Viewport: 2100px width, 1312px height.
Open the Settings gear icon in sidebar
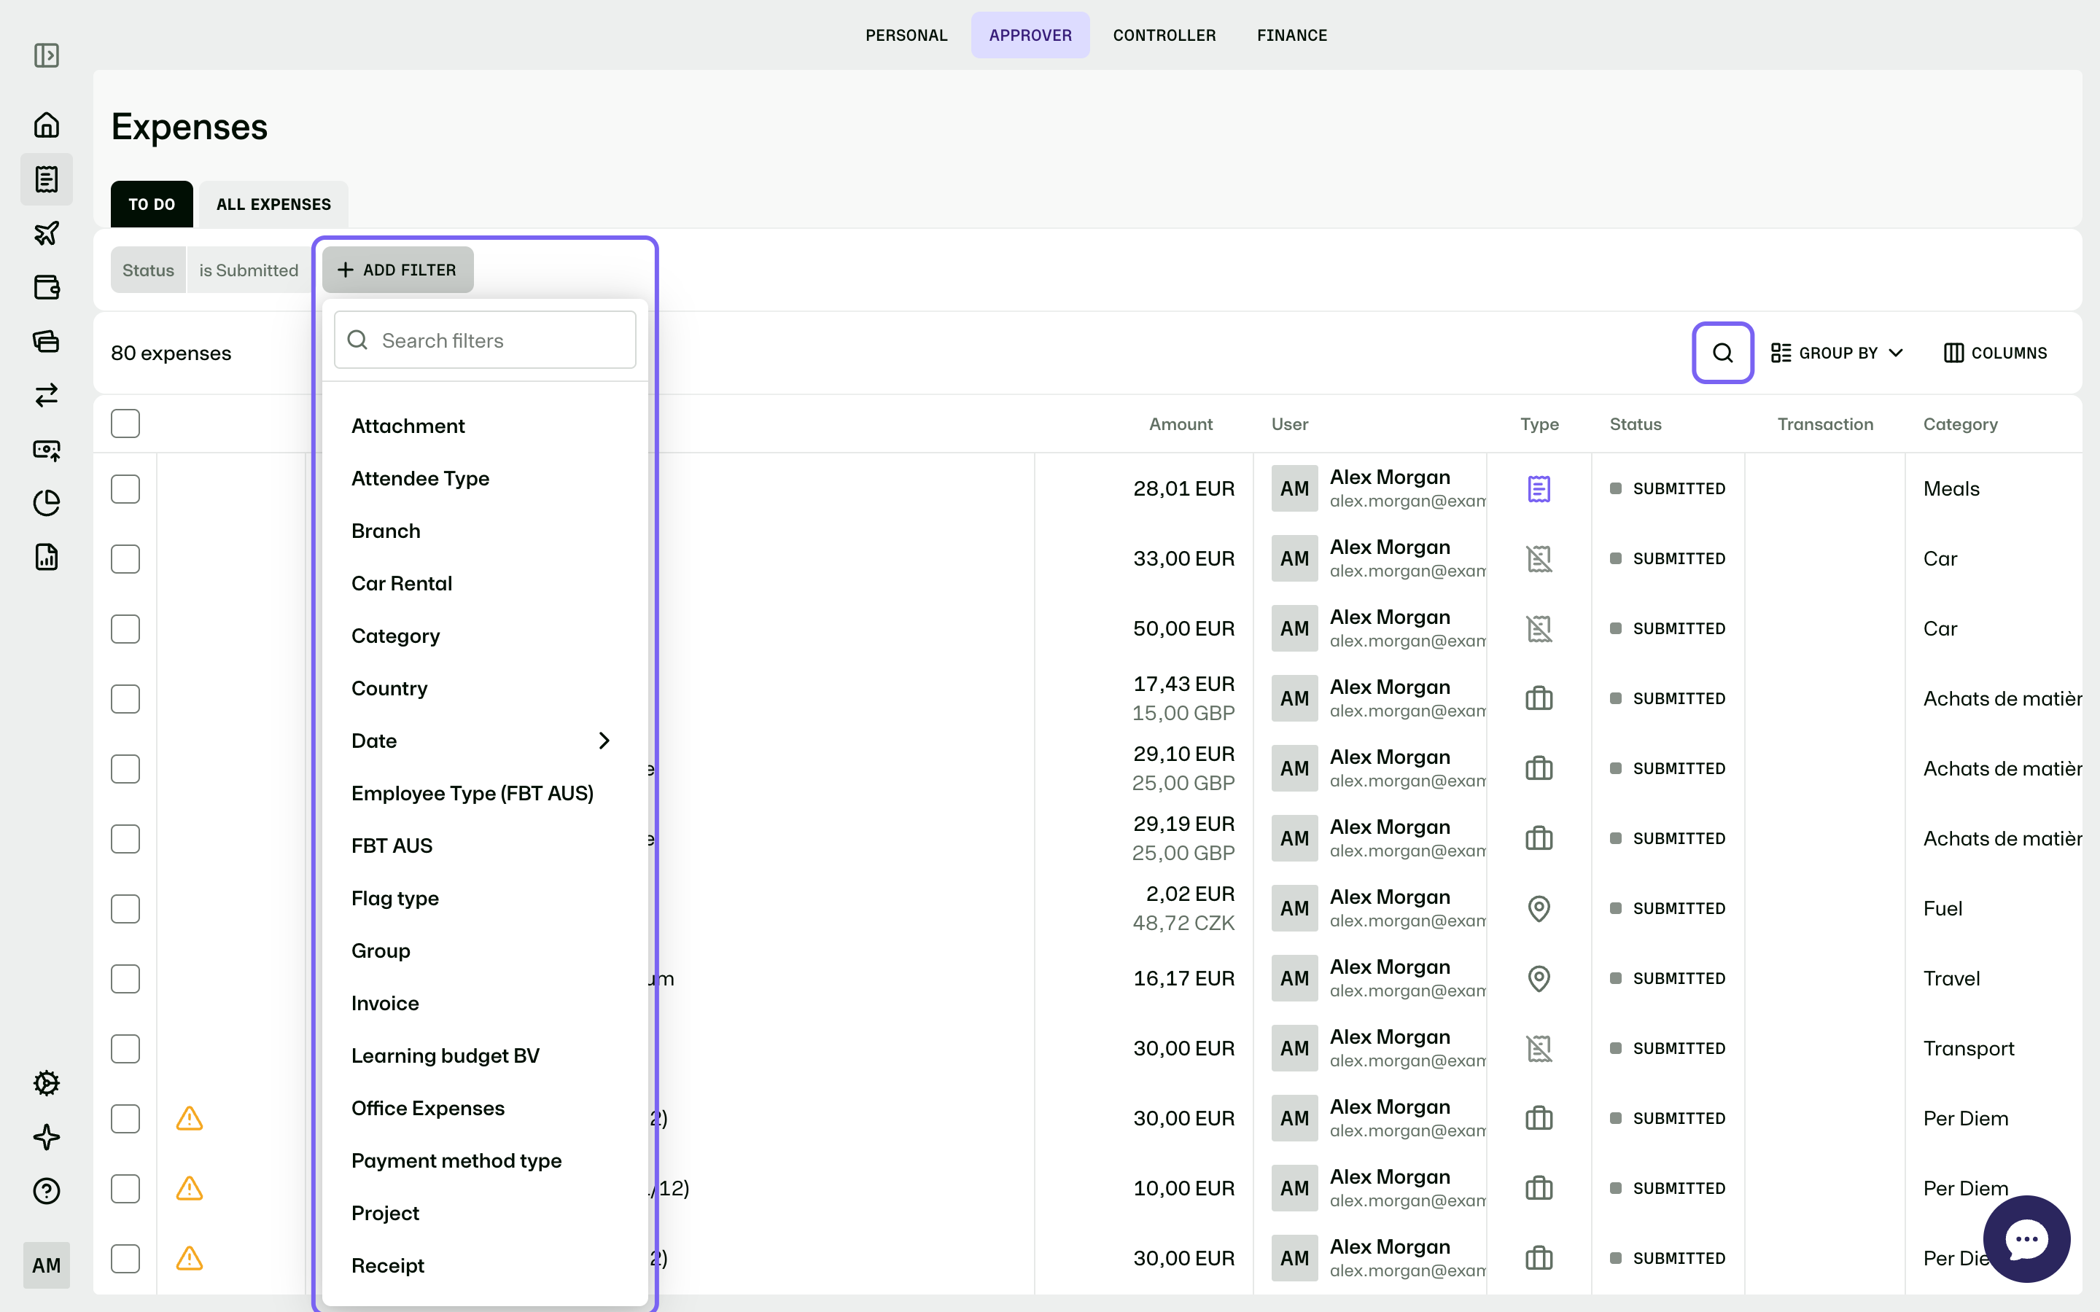(x=47, y=1083)
